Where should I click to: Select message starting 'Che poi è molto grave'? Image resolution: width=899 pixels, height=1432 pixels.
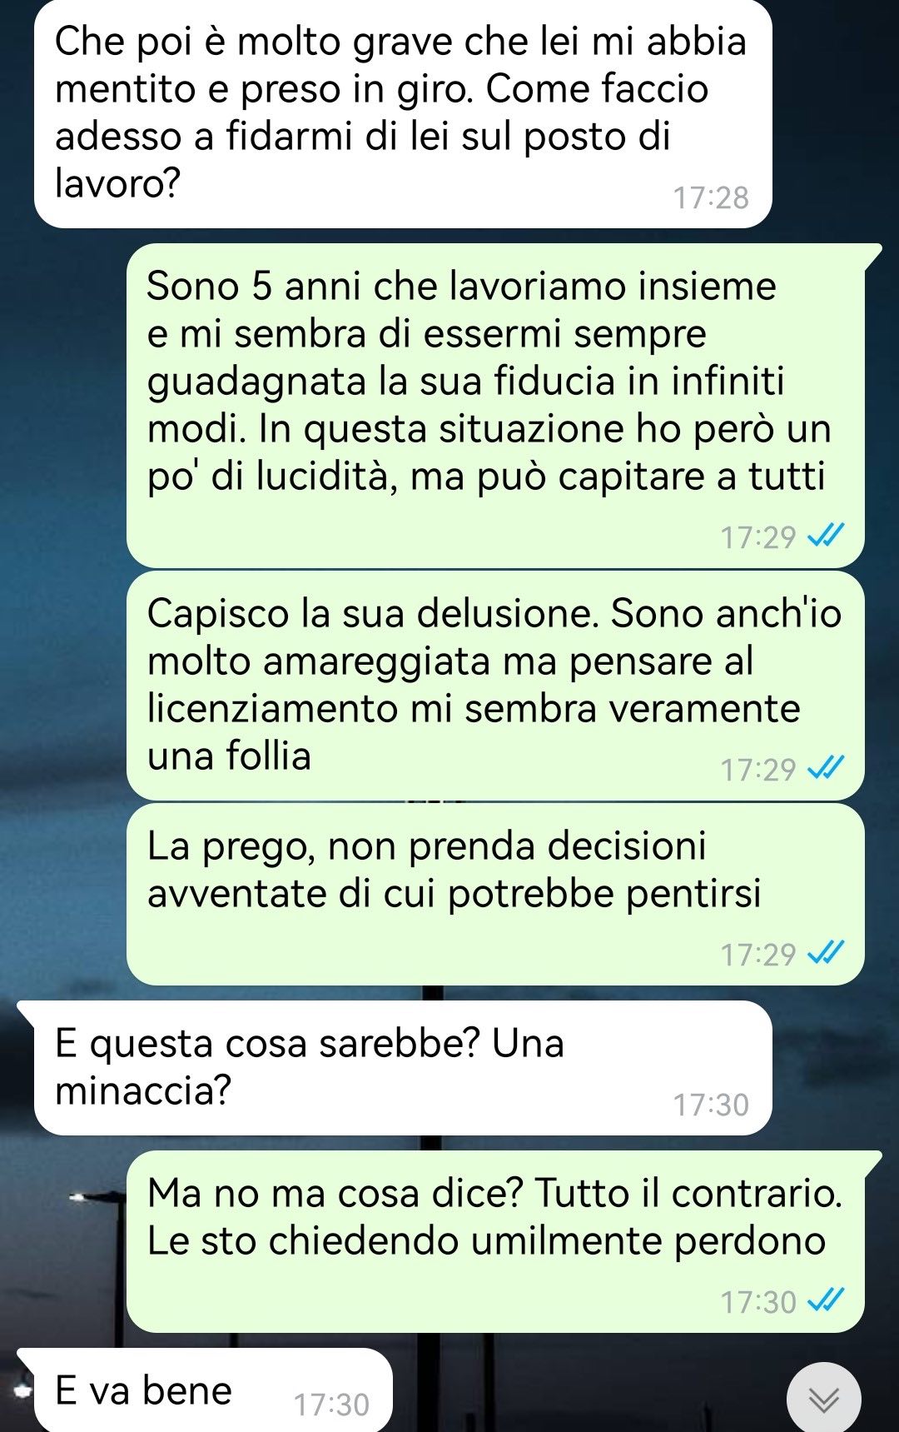click(x=403, y=113)
